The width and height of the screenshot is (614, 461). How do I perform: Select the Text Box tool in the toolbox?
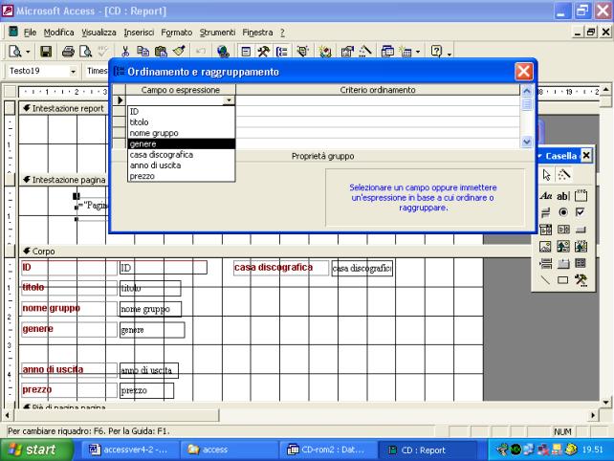click(564, 194)
